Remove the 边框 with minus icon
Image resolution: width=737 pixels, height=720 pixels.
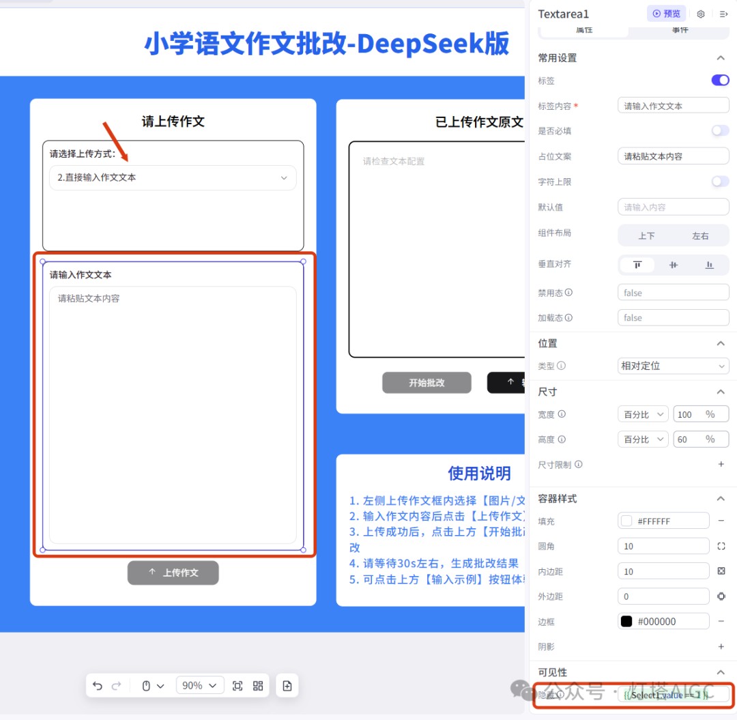click(x=721, y=621)
